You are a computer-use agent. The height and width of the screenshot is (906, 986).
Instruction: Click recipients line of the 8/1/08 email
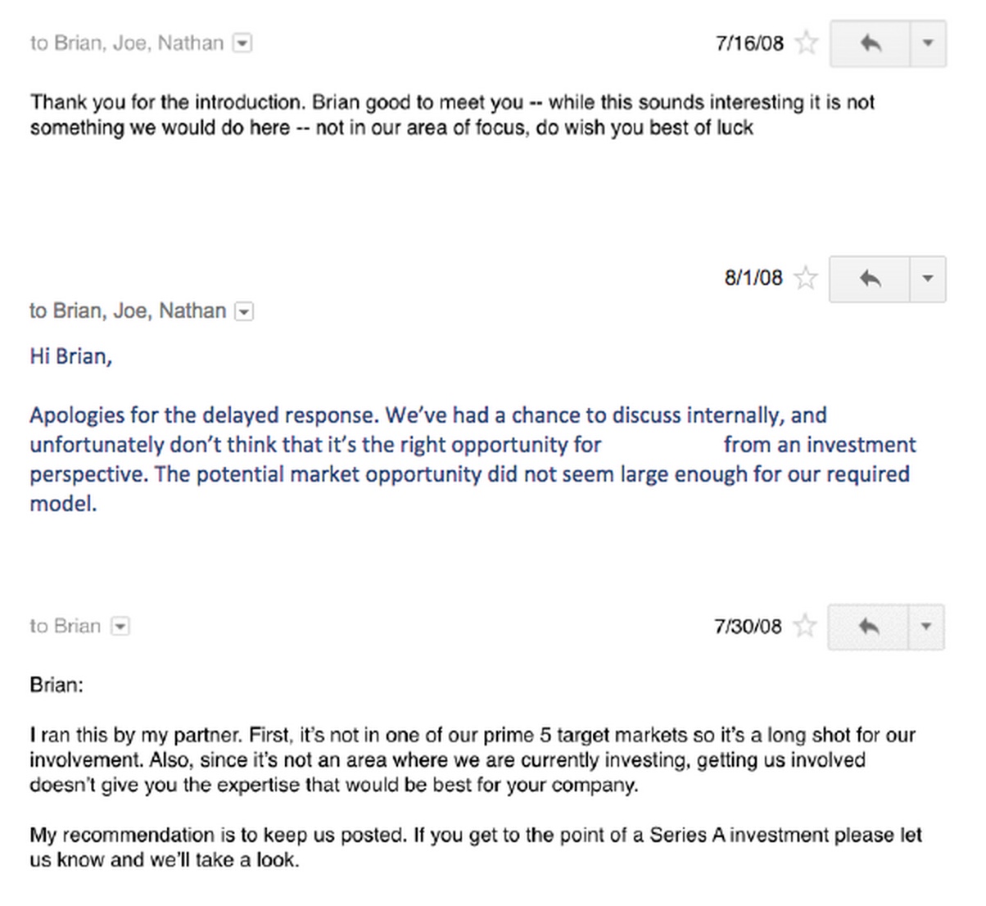pyautogui.click(x=128, y=310)
